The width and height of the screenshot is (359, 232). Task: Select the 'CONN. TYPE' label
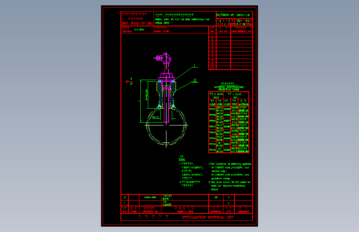[162, 31]
